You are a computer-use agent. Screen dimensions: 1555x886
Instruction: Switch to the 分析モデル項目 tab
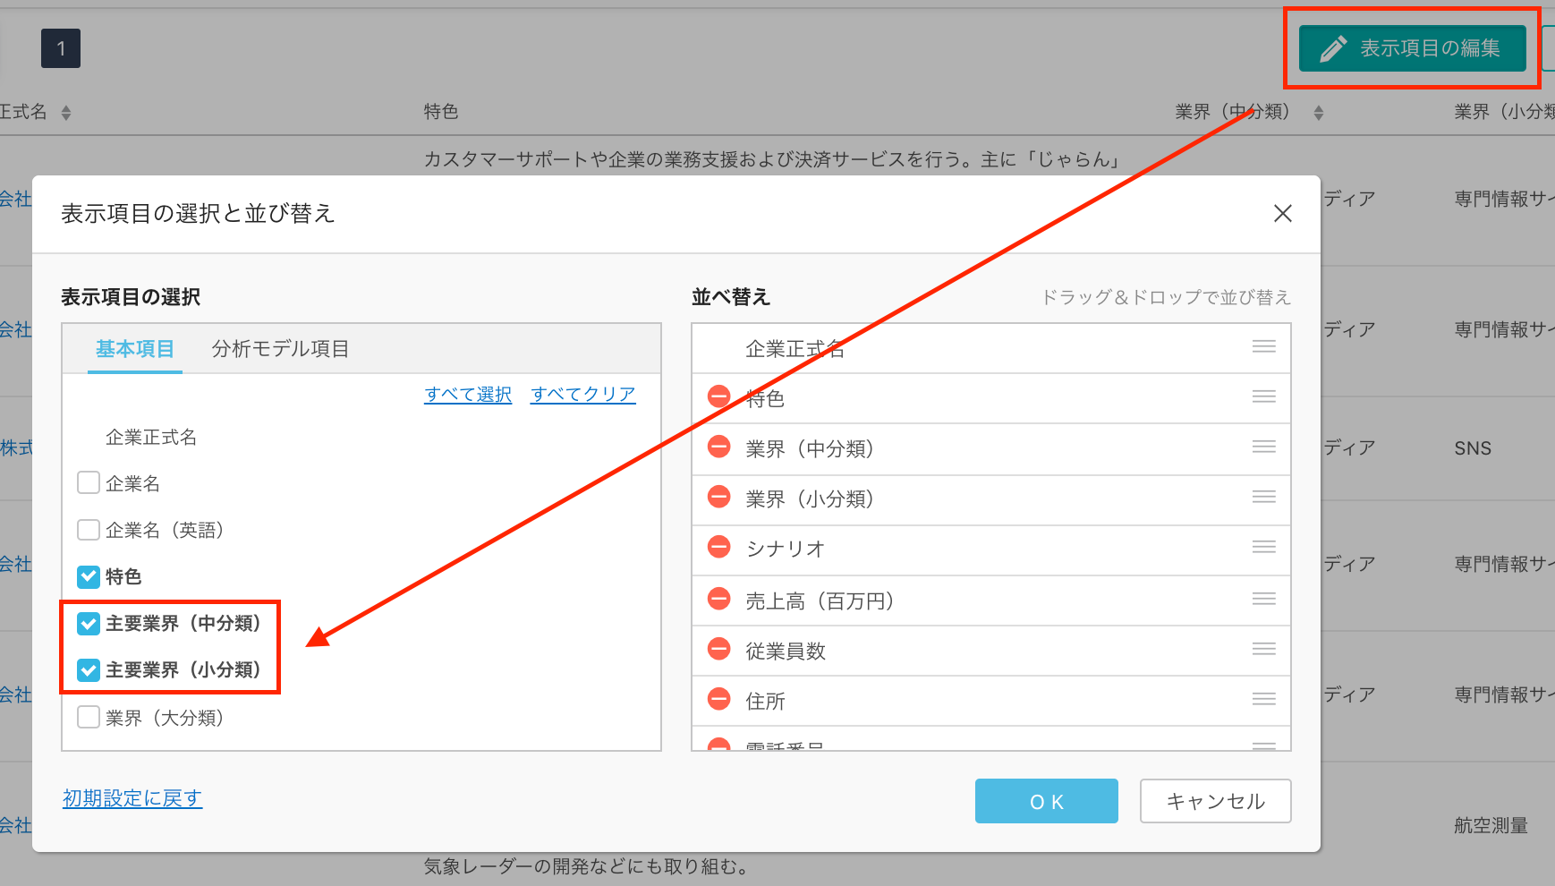click(x=280, y=349)
